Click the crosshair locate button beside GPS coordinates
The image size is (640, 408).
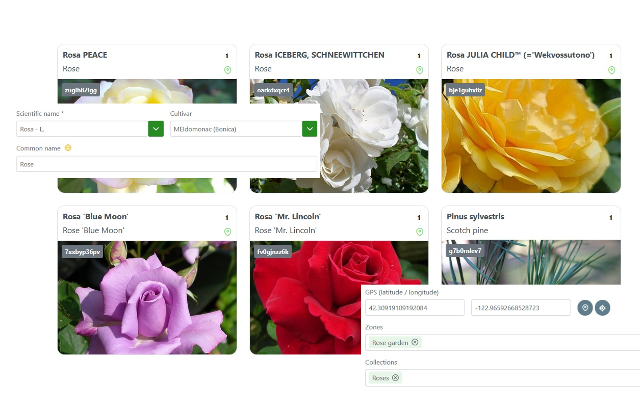(602, 308)
